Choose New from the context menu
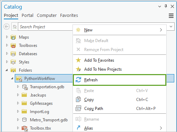Screen dimensions: 177x132 120,30
